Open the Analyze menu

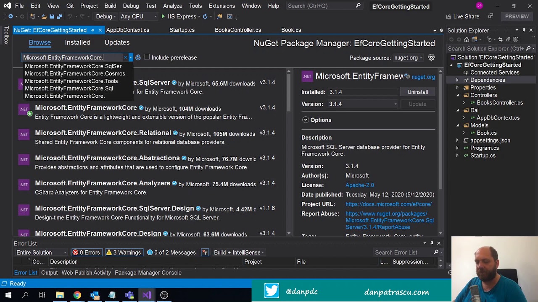(x=173, y=6)
